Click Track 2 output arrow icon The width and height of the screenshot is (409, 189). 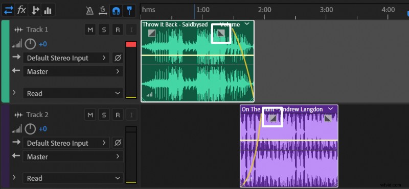[16, 156]
